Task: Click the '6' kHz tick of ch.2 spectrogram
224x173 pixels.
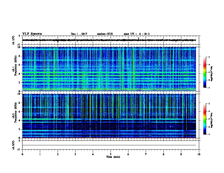Action: pos(20,111)
